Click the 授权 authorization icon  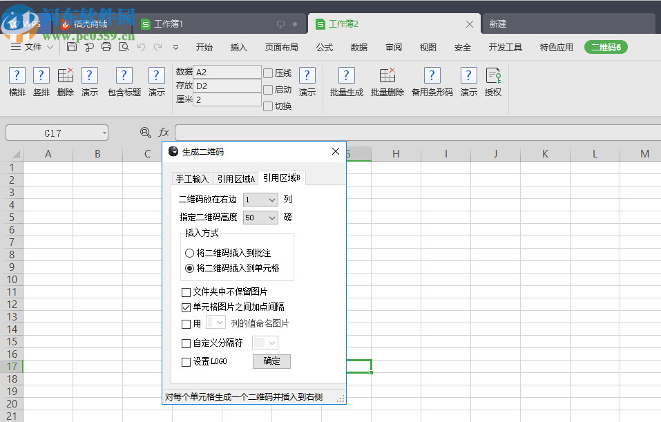coord(492,81)
